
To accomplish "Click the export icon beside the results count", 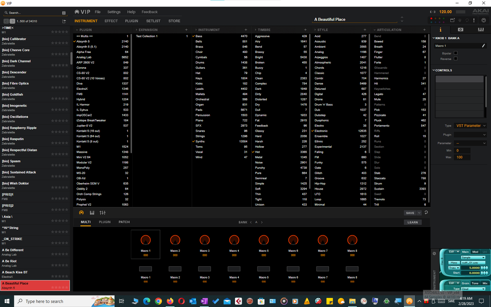I will (x=64, y=21).
